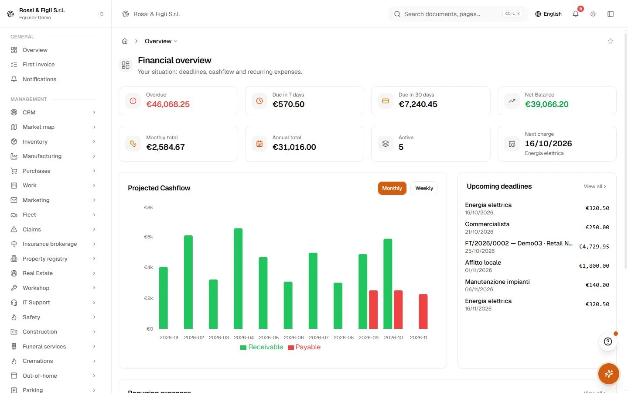This screenshot has height=393, width=628.
Task: Toggle the sidebar panel icon
Action: [611, 14]
